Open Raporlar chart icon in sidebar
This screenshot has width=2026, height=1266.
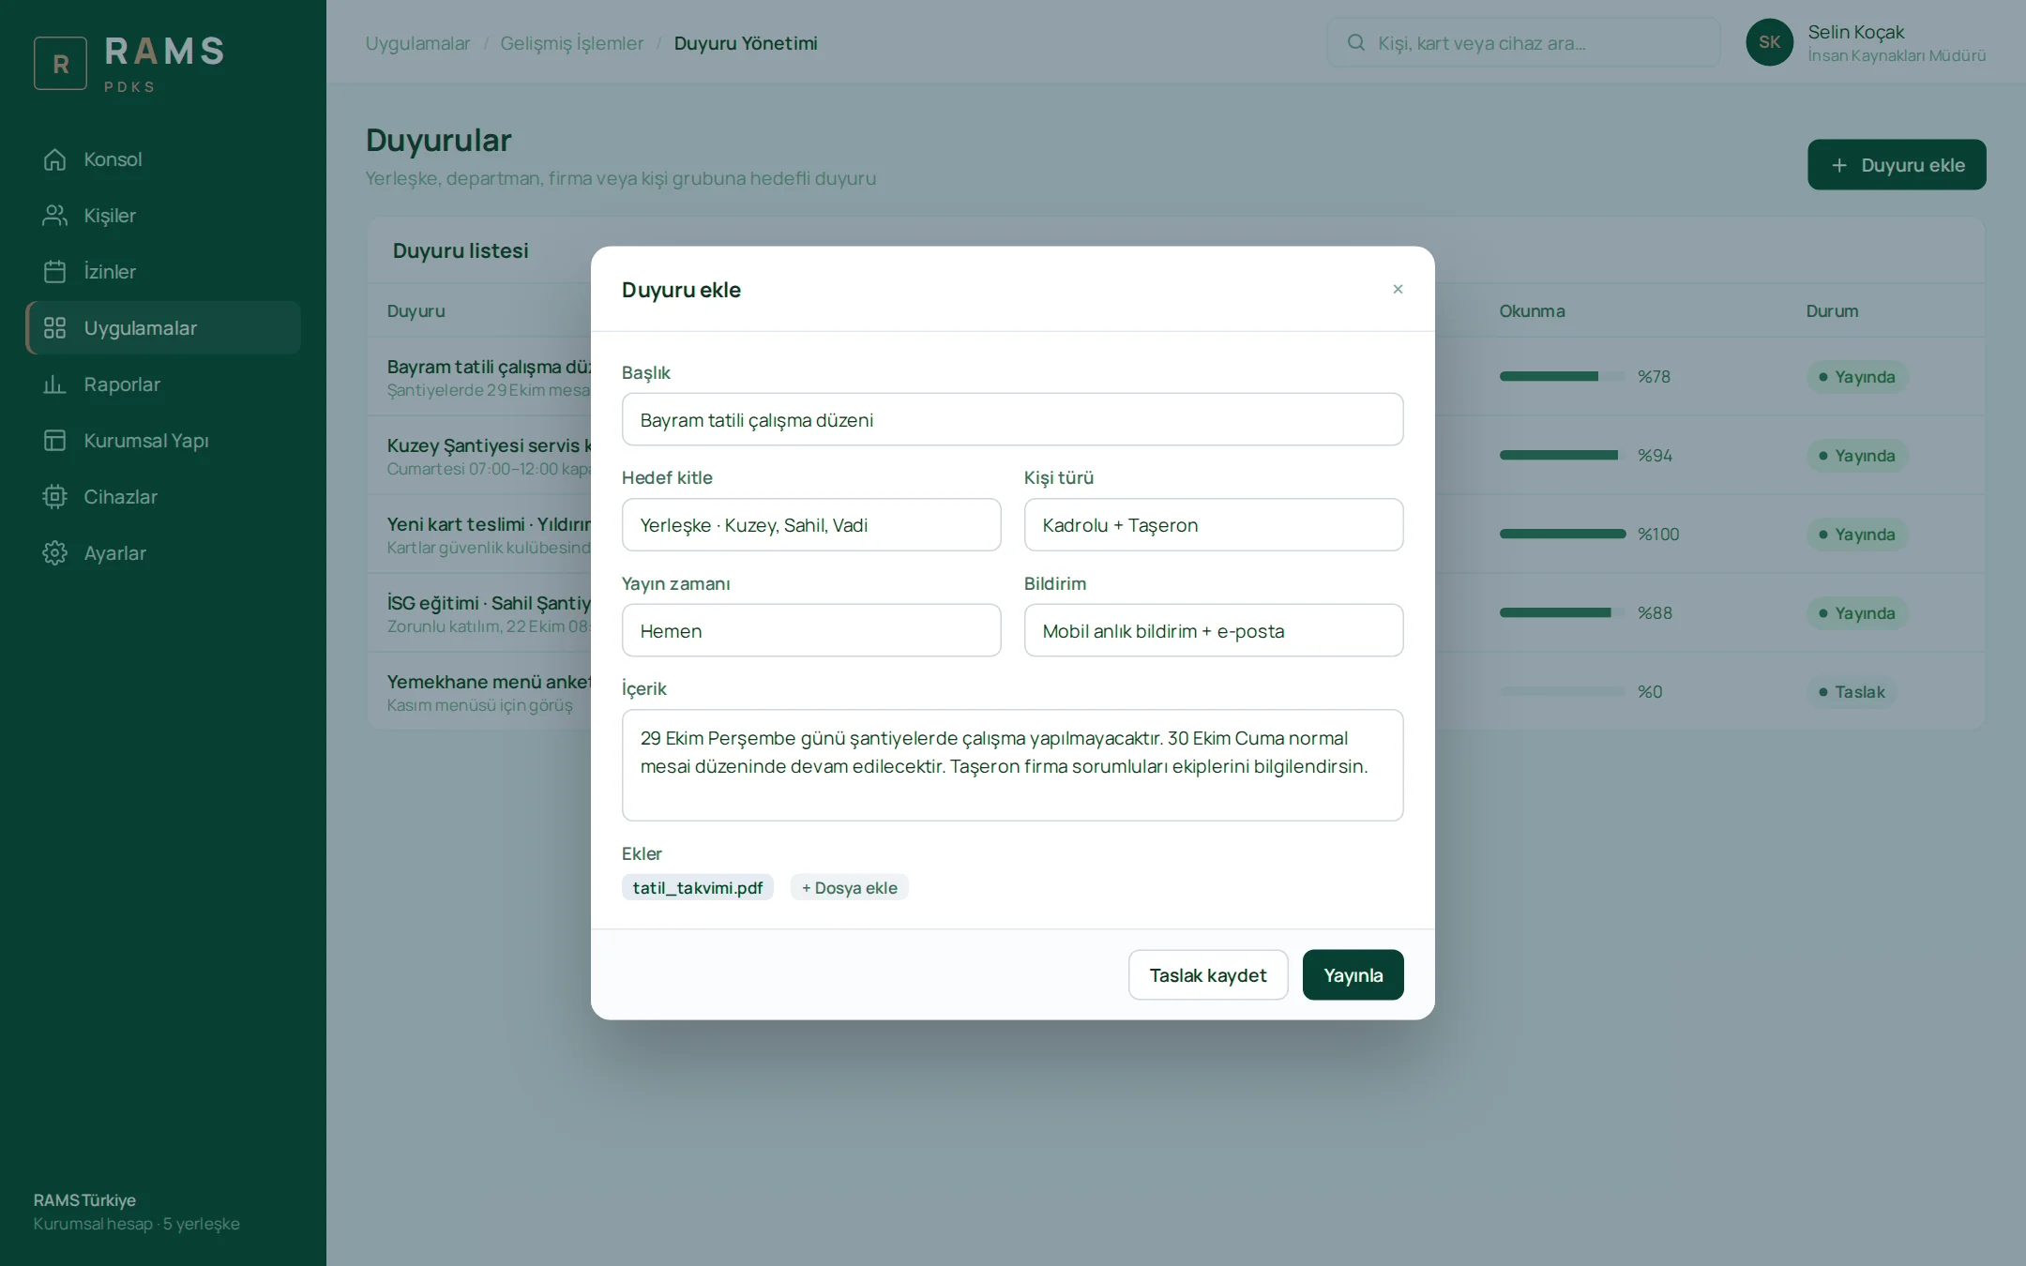(x=55, y=384)
